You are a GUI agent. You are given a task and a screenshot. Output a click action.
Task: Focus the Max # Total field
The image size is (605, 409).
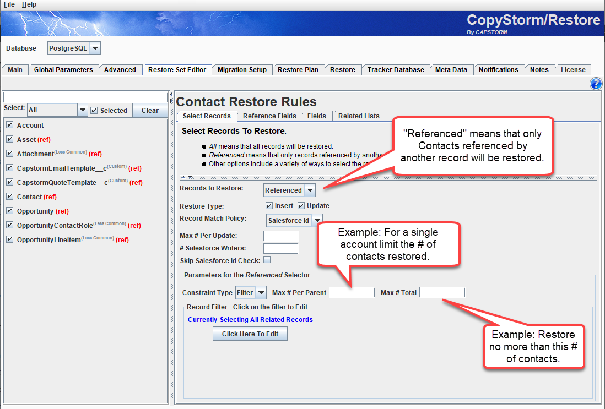(x=442, y=292)
